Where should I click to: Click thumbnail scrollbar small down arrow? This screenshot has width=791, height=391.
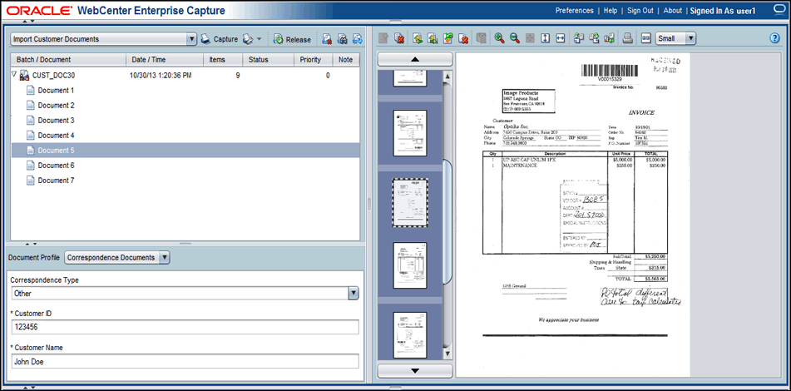pos(447,353)
